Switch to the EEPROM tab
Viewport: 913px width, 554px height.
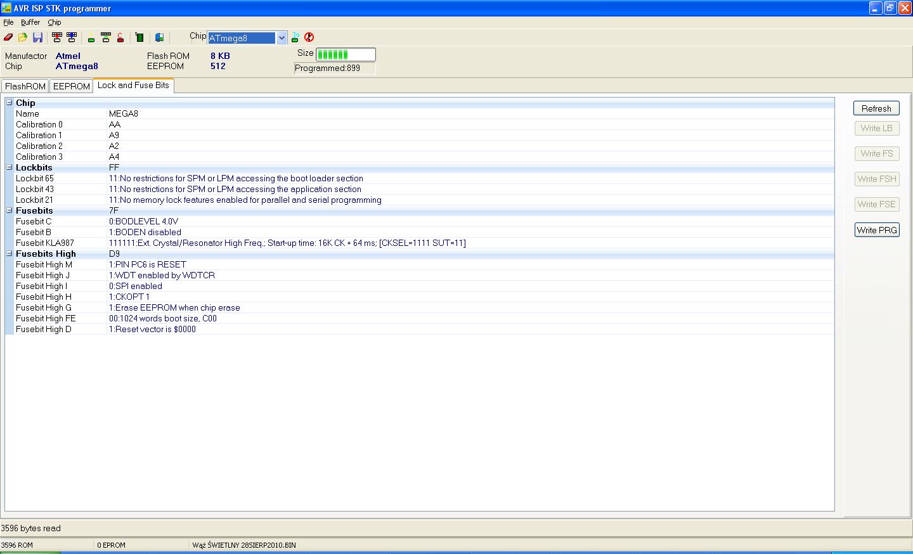pyautogui.click(x=71, y=86)
